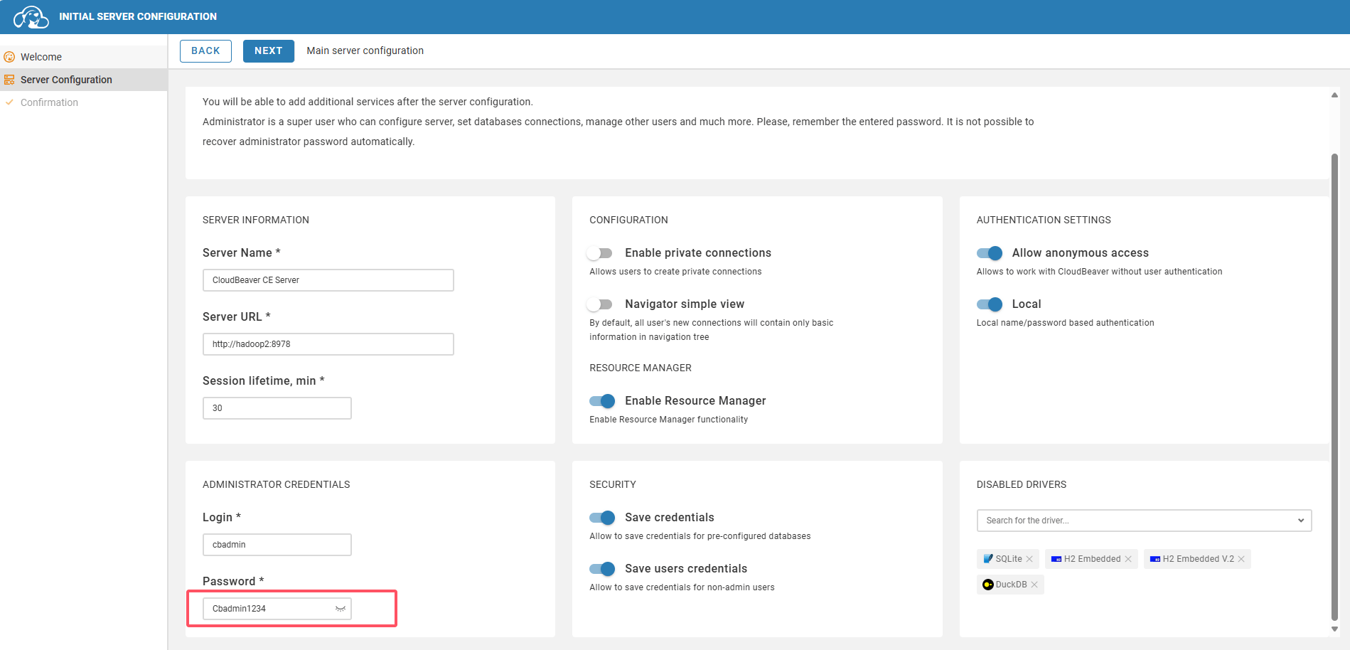Open Welcome step in sidebar
1350x650 pixels.
point(84,57)
